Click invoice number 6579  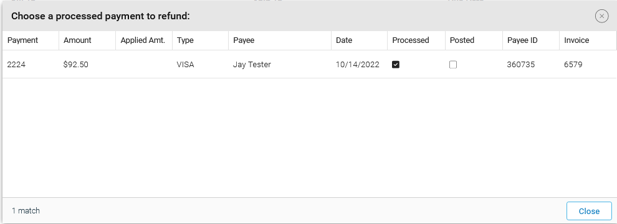(573, 65)
